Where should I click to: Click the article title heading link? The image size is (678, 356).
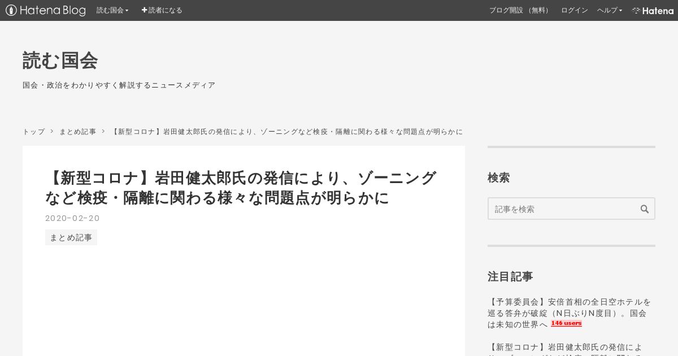pos(241,188)
